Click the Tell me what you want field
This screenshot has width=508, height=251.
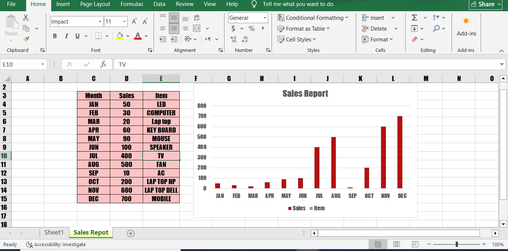[298, 4]
